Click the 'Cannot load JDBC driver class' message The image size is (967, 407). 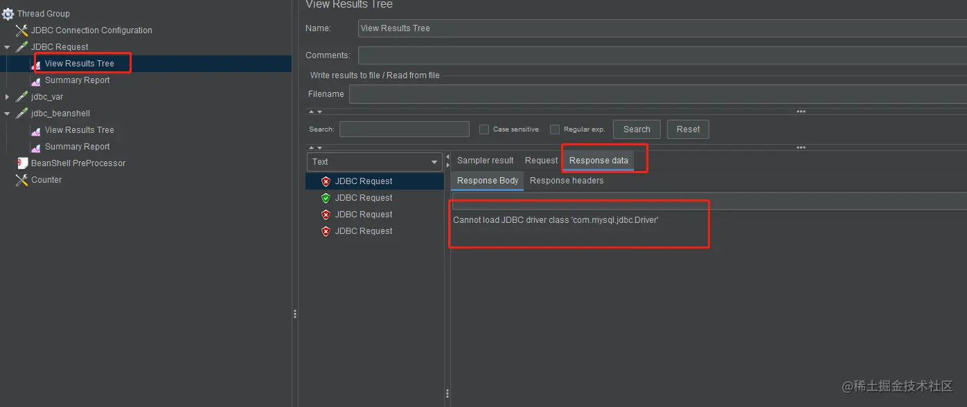point(556,220)
